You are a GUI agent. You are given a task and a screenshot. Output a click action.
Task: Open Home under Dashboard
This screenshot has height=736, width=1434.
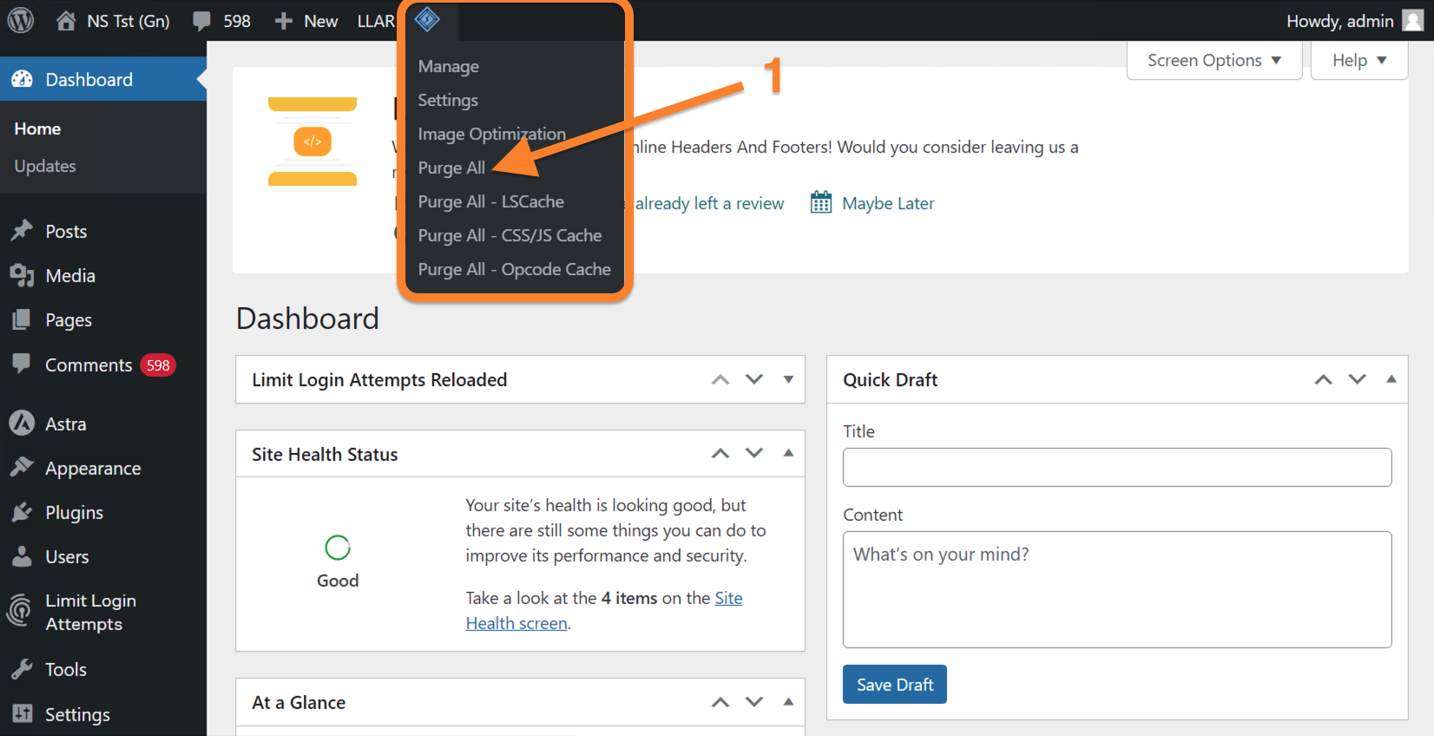pyautogui.click(x=37, y=128)
